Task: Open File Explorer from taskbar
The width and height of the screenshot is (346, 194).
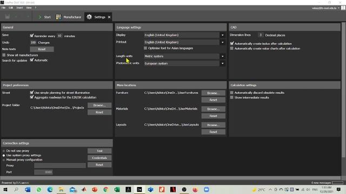Action: [x=61, y=189]
